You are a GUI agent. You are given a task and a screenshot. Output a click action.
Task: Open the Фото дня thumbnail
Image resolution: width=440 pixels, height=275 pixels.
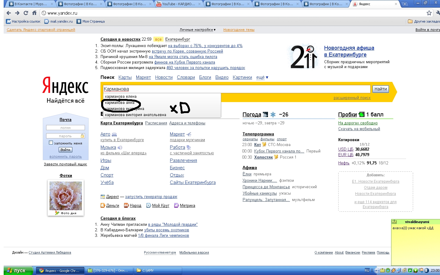coord(66,196)
